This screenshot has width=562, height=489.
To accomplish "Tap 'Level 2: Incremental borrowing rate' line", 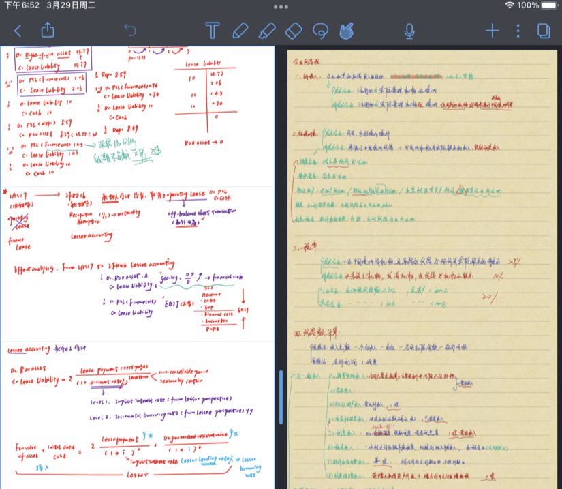I will [x=171, y=415].
